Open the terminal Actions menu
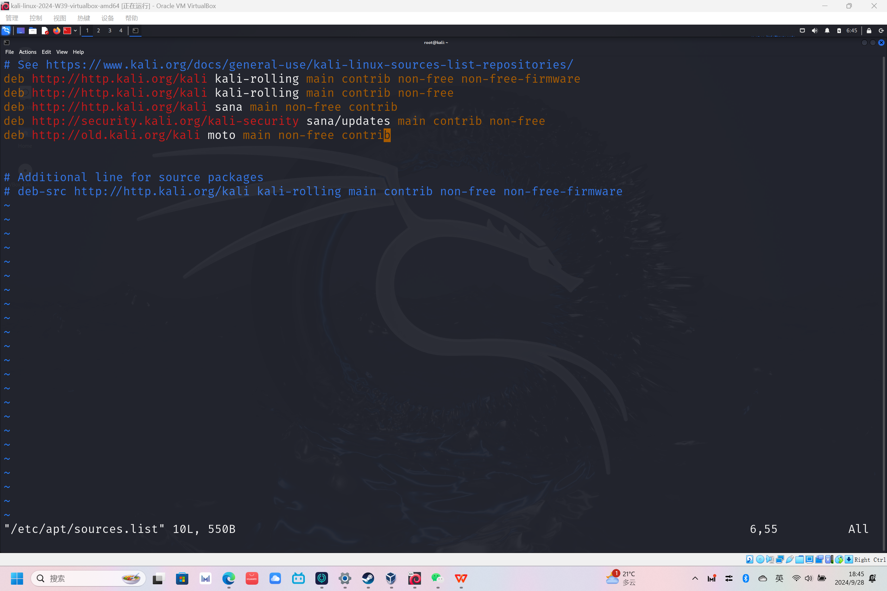This screenshot has height=591, width=887. (x=27, y=52)
